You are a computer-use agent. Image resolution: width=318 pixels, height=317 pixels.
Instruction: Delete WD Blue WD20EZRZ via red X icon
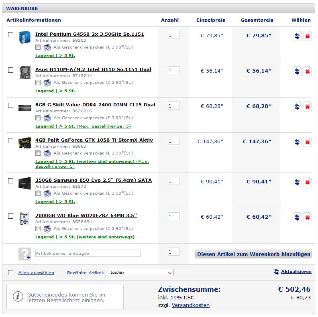tap(308, 217)
